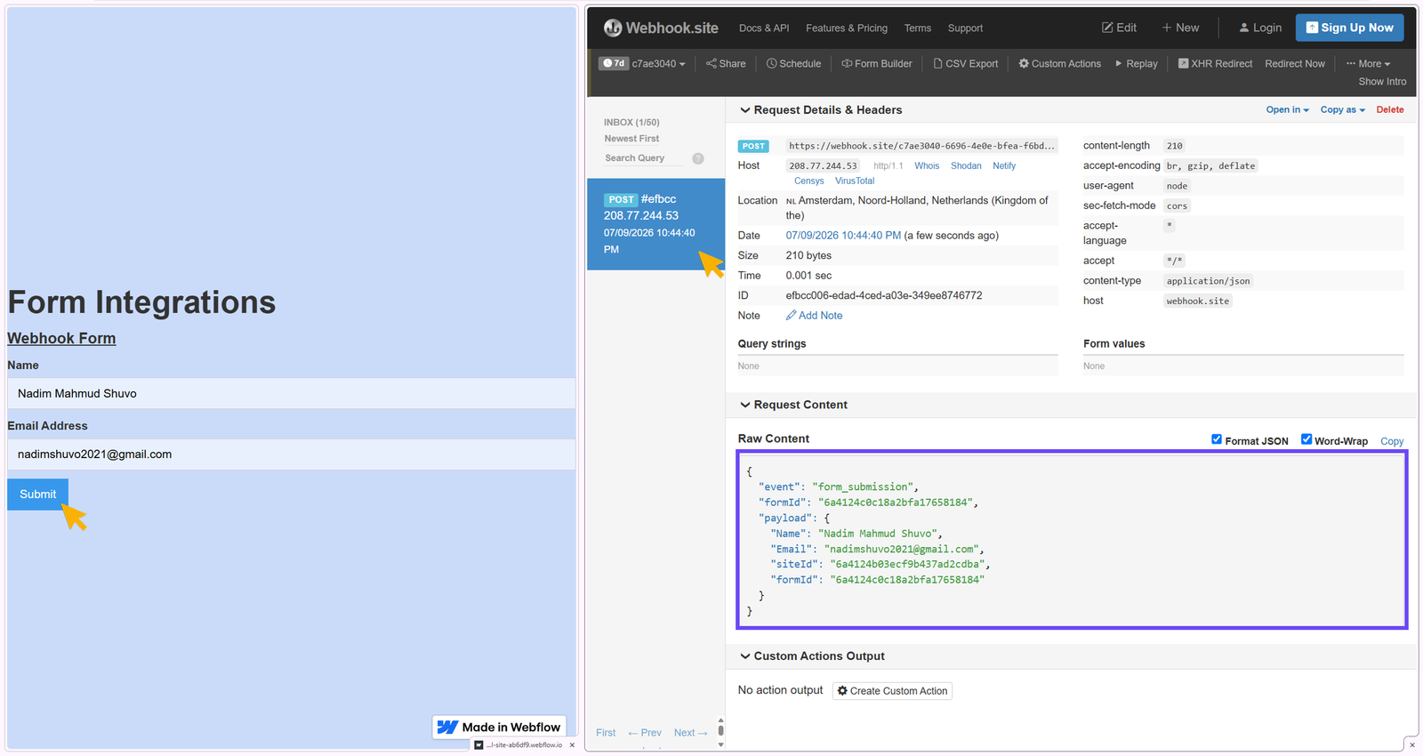Click the Delete request link
The height and width of the screenshot is (756, 1423).
[1390, 110]
